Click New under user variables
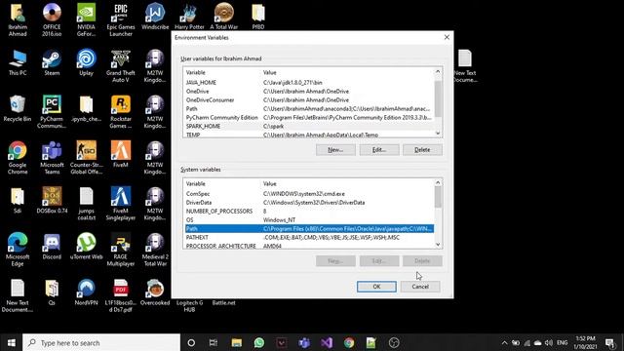Viewport: 624px width, 351px height. pyautogui.click(x=335, y=149)
